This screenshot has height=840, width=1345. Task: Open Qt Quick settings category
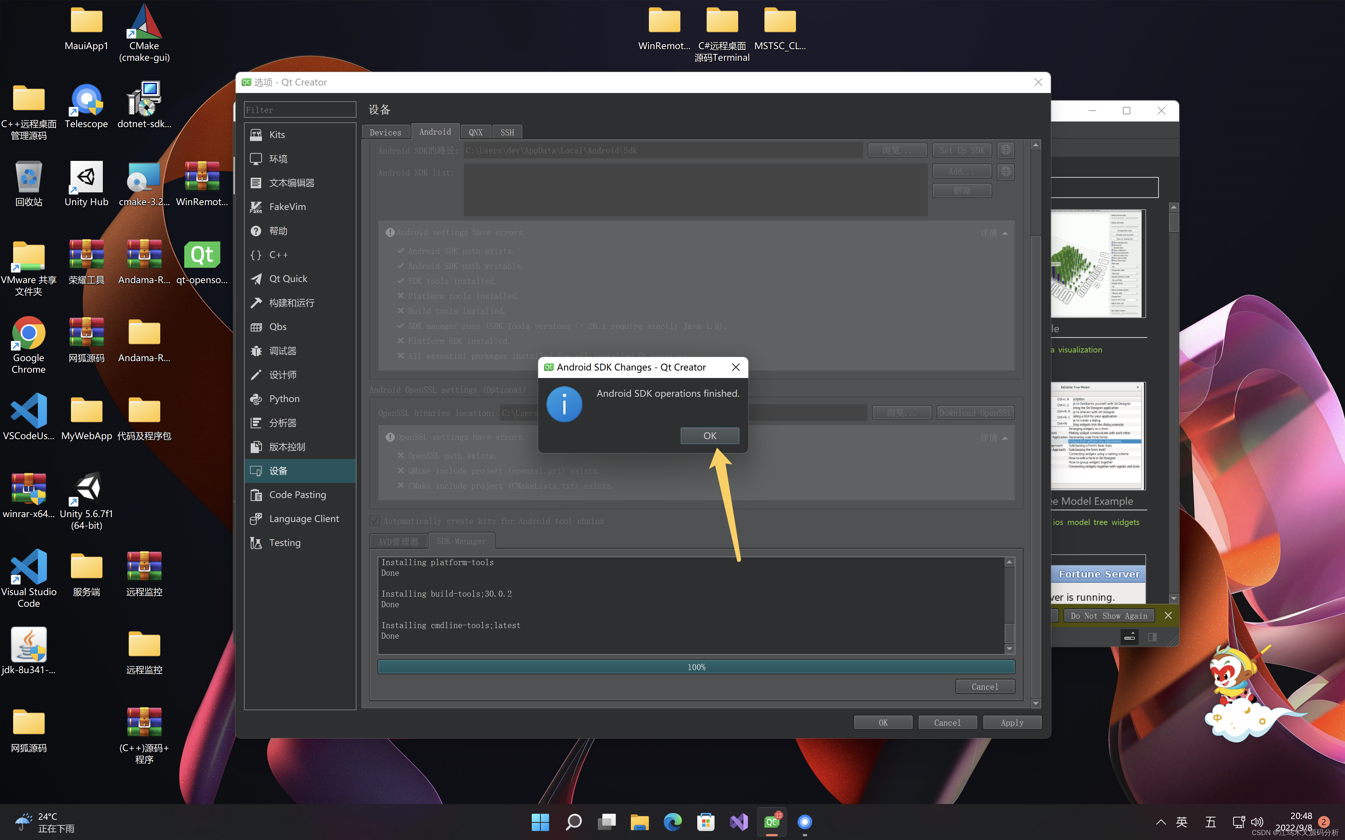tap(288, 279)
